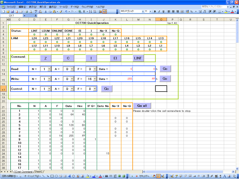Toggle Bold formatting
The height and width of the screenshot is (179, 239).
pyautogui.click(x=155, y=12)
